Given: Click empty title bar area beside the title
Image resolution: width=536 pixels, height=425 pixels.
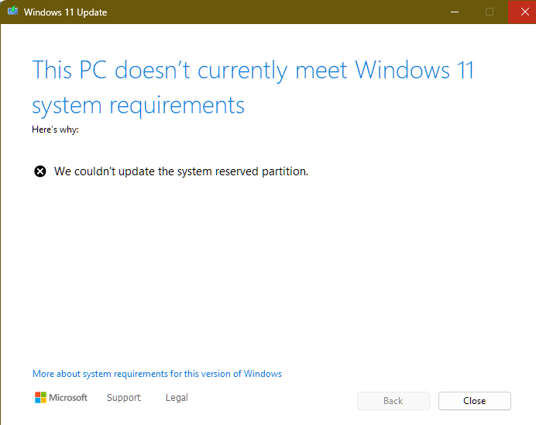Looking at the screenshot, I should pyautogui.click(x=273, y=12).
